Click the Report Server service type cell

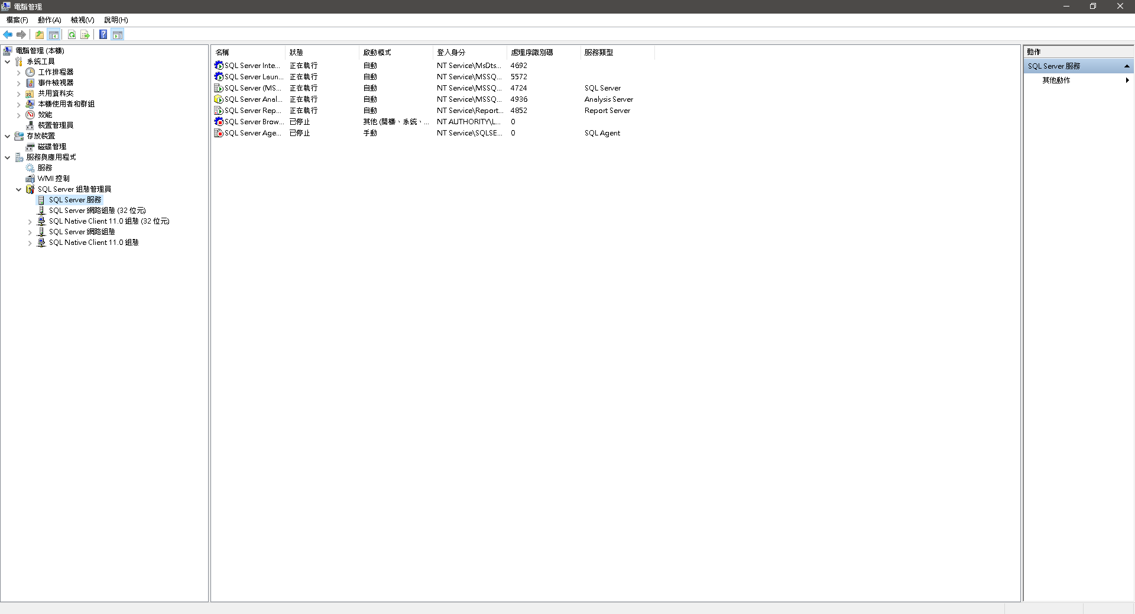tap(607, 111)
